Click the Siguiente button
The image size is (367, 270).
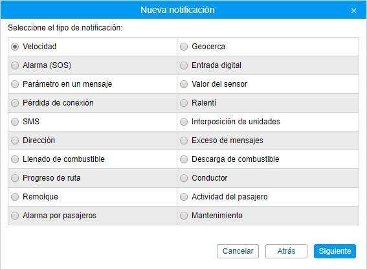click(335, 251)
